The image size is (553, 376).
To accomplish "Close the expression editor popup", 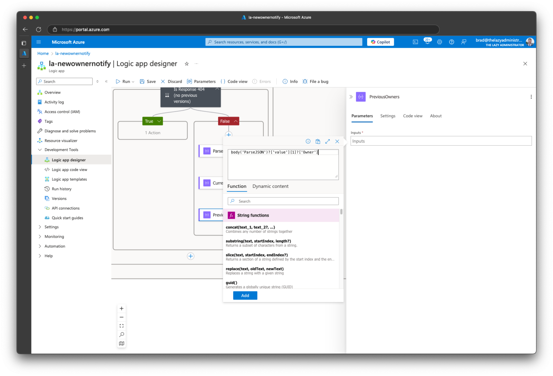I will (x=337, y=141).
